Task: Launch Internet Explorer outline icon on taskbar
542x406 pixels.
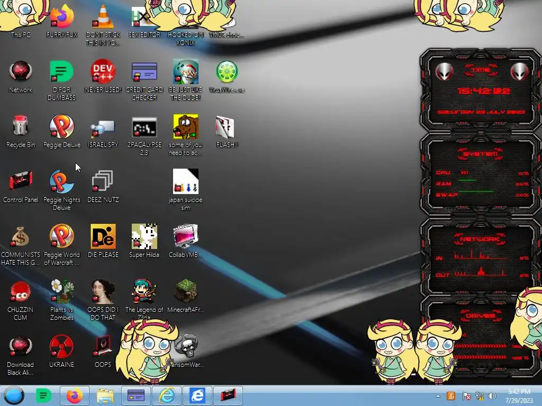Action: (x=167, y=395)
